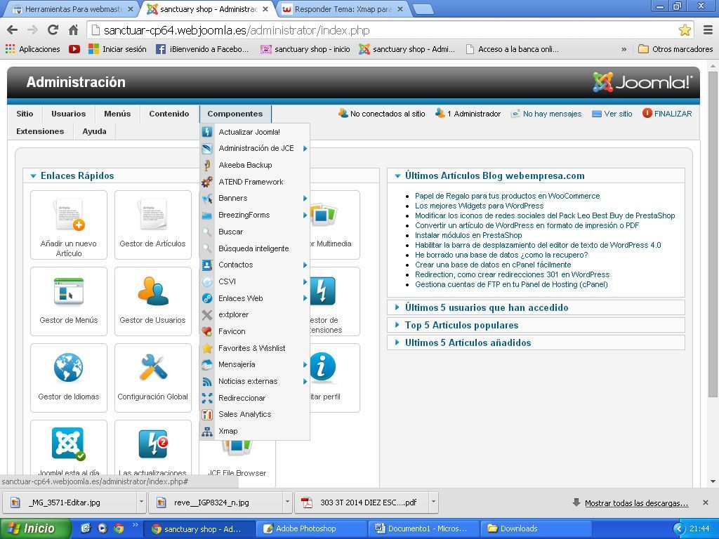The height and width of the screenshot is (539, 719).
Task: Click the Favorites & Wishlist star icon
Action: [207, 348]
